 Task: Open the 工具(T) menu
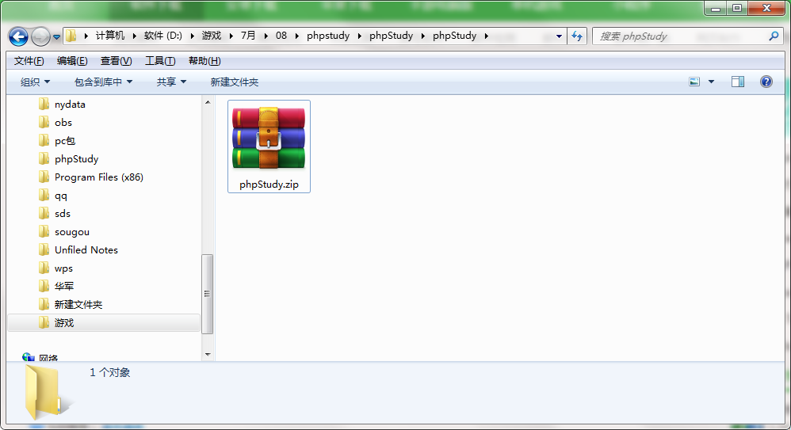coord(160,61)
